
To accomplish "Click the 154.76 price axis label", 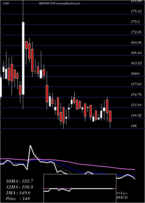I will pyautogui.click(x=136, y=95).
